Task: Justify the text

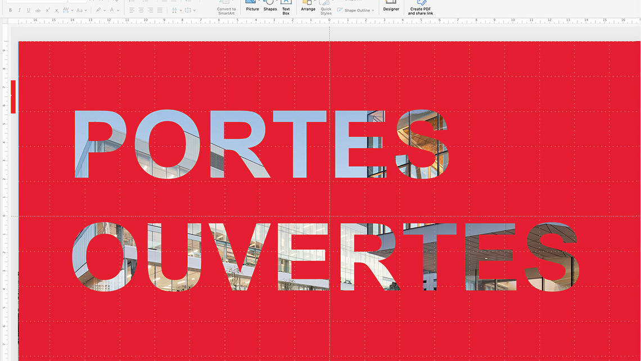Action: pos(160,10)
